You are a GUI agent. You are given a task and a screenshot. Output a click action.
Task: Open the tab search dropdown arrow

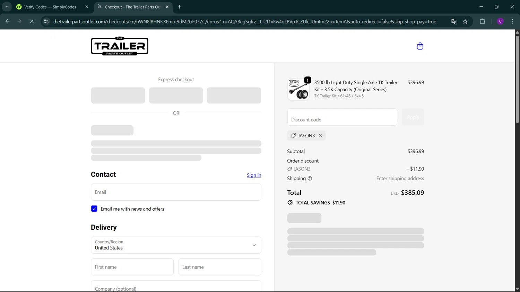[x=7, y=7]
